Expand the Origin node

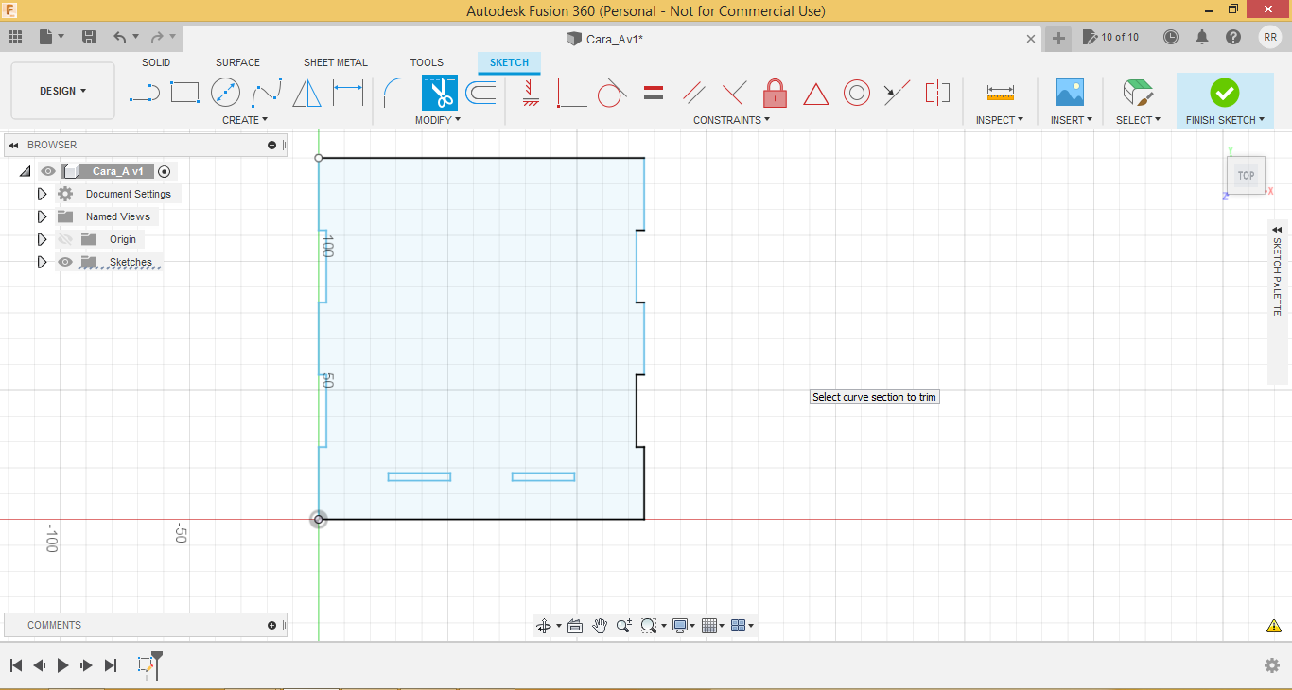coord(42,239)
